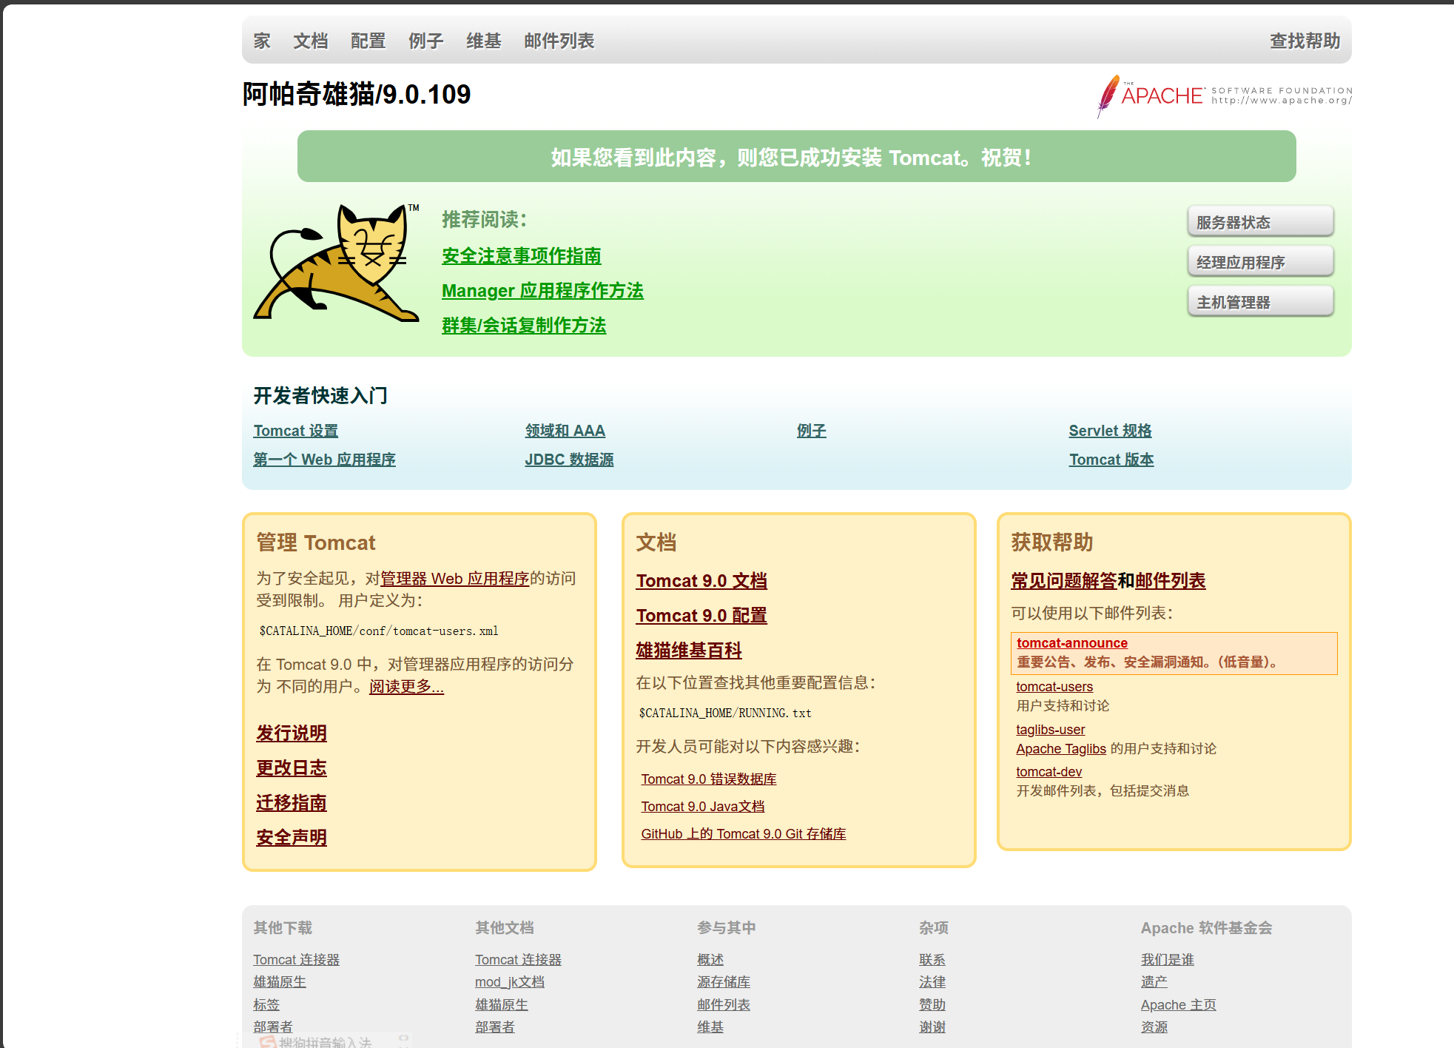The width and height of the screenshot is (1454, 1048).
Task: Open the Tomcat 版本 link
Action: tap(1111, 460)
